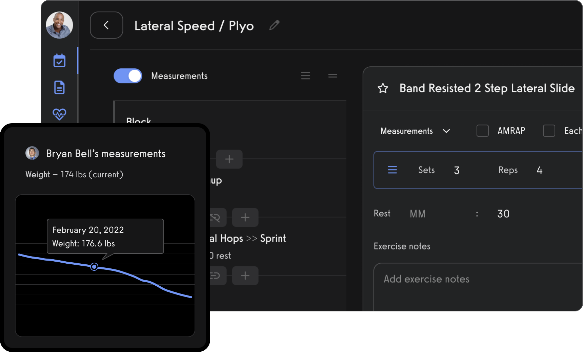Edit workout title with pencil icon
Viewport: 583px width, 352px height.
point(274,25)
